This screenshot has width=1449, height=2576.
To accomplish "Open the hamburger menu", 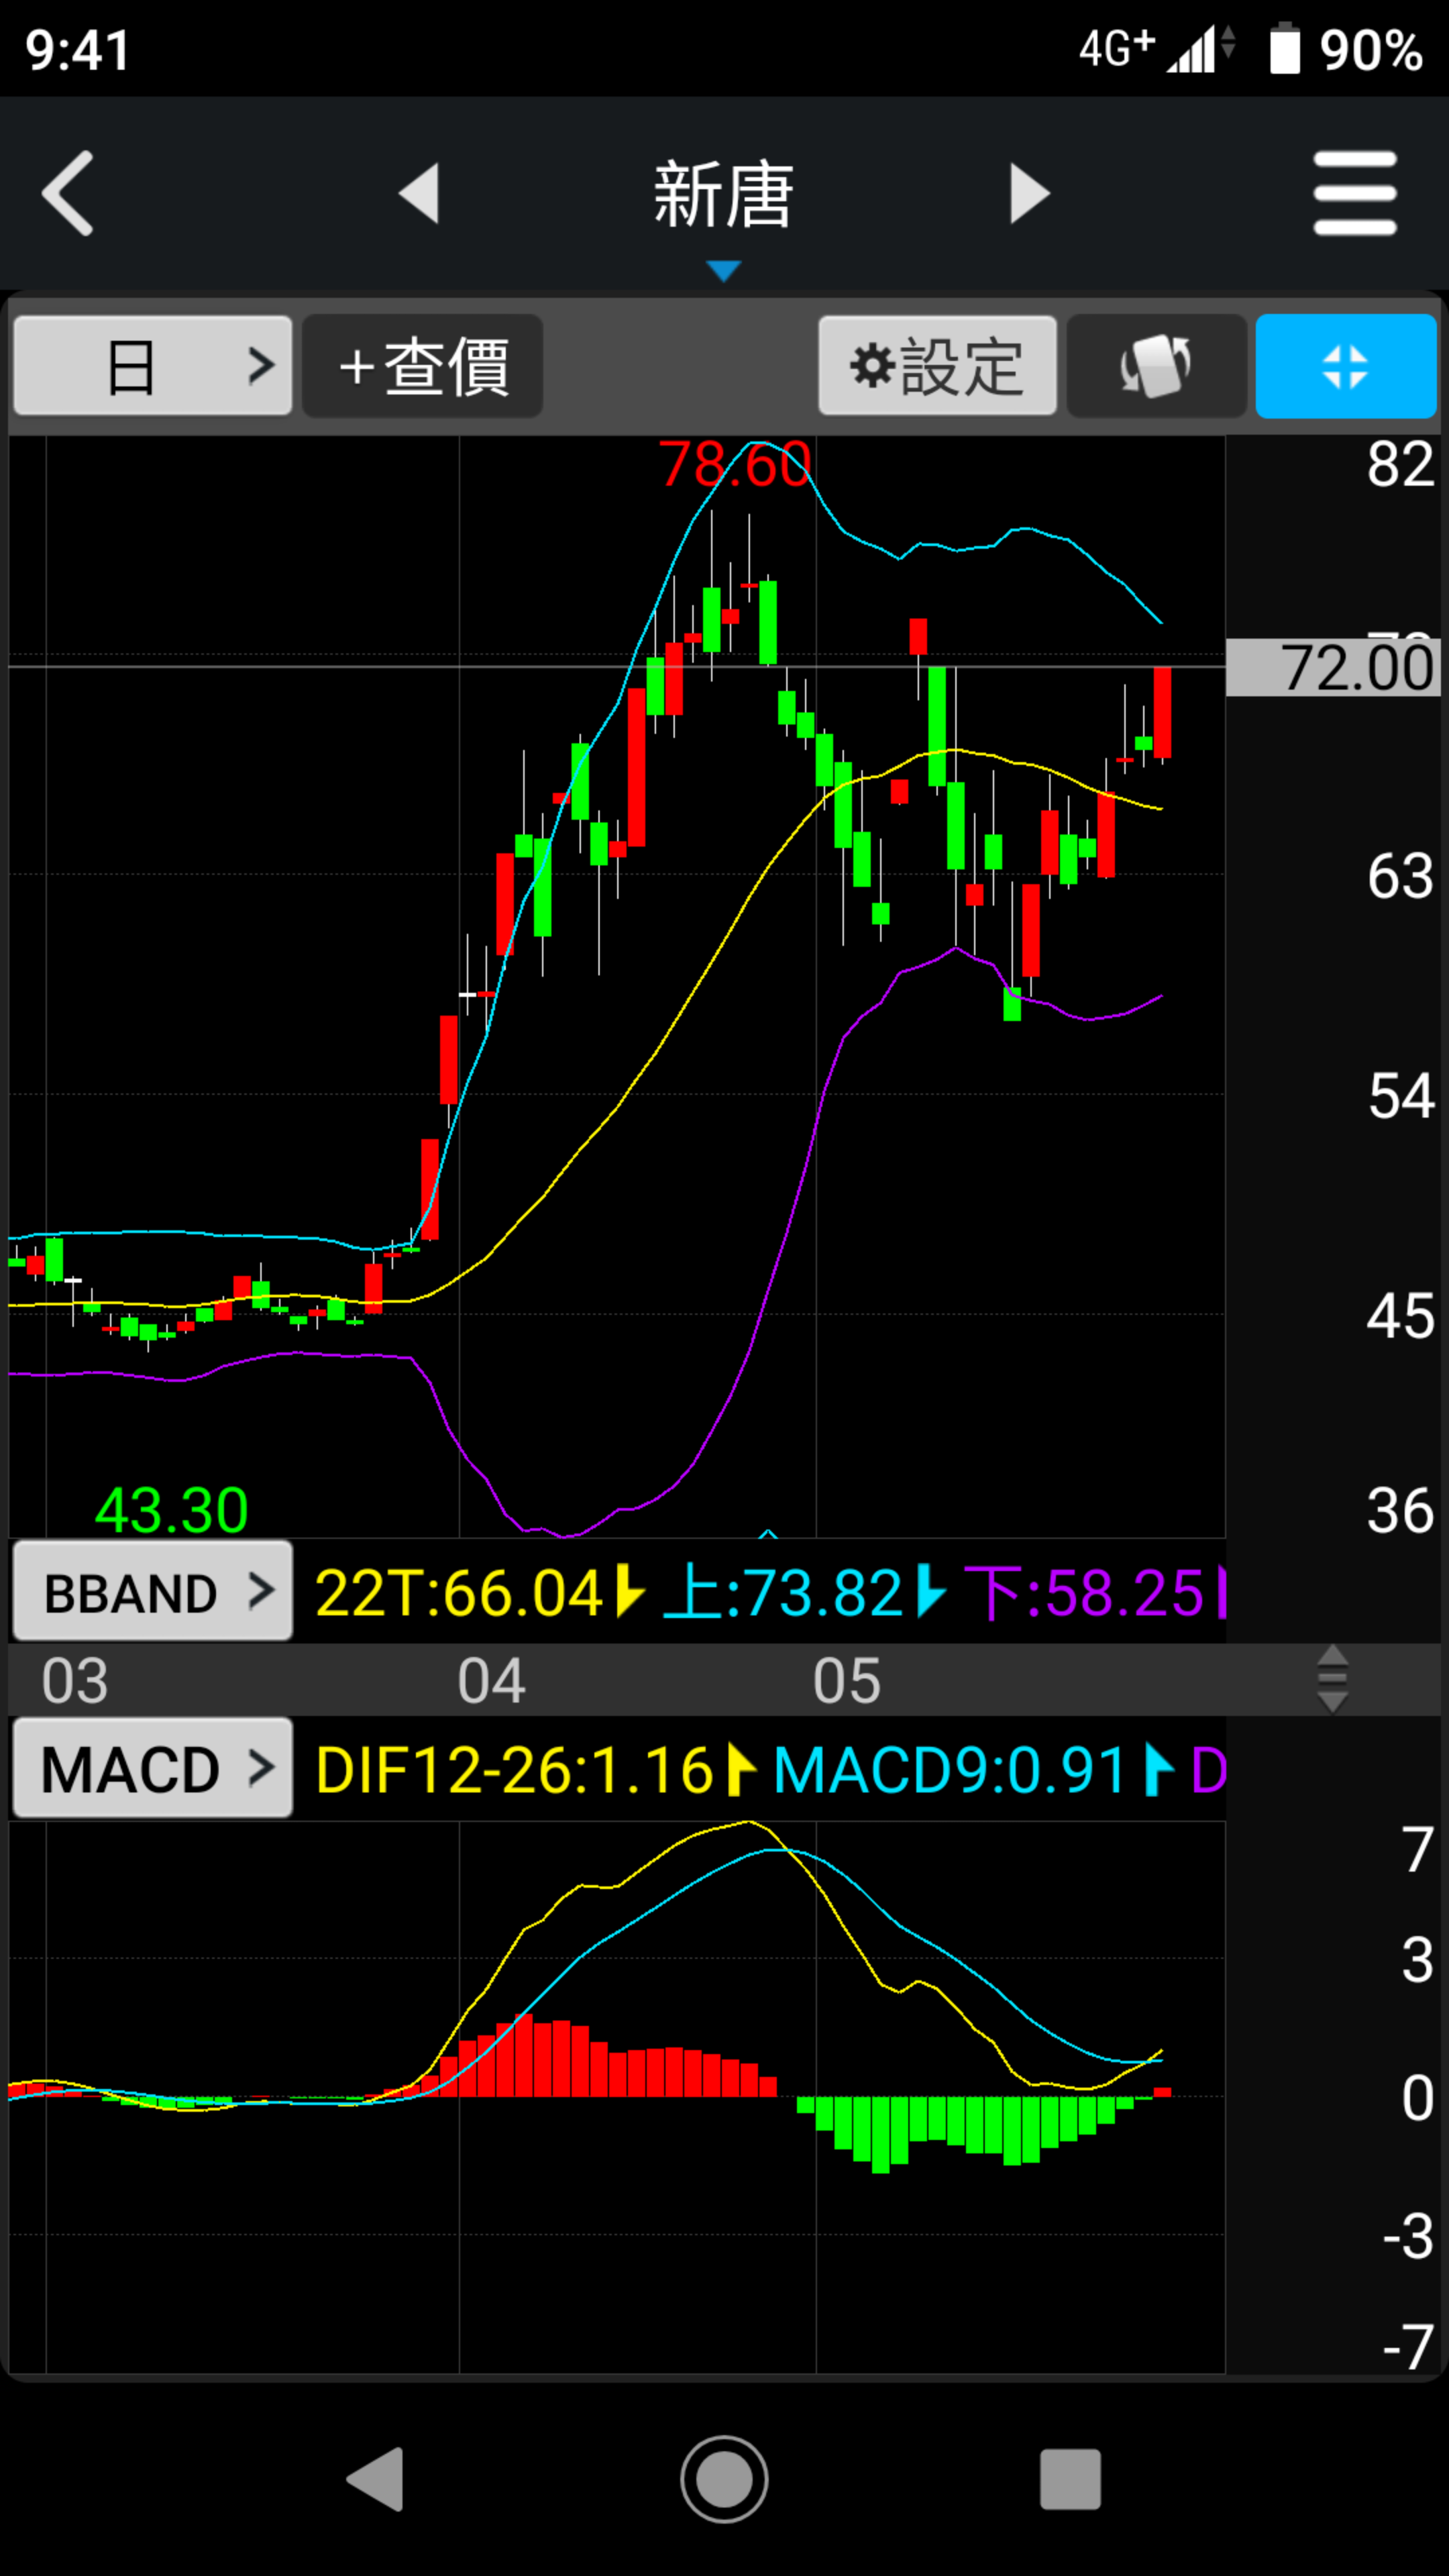I will click(1354, 193).
